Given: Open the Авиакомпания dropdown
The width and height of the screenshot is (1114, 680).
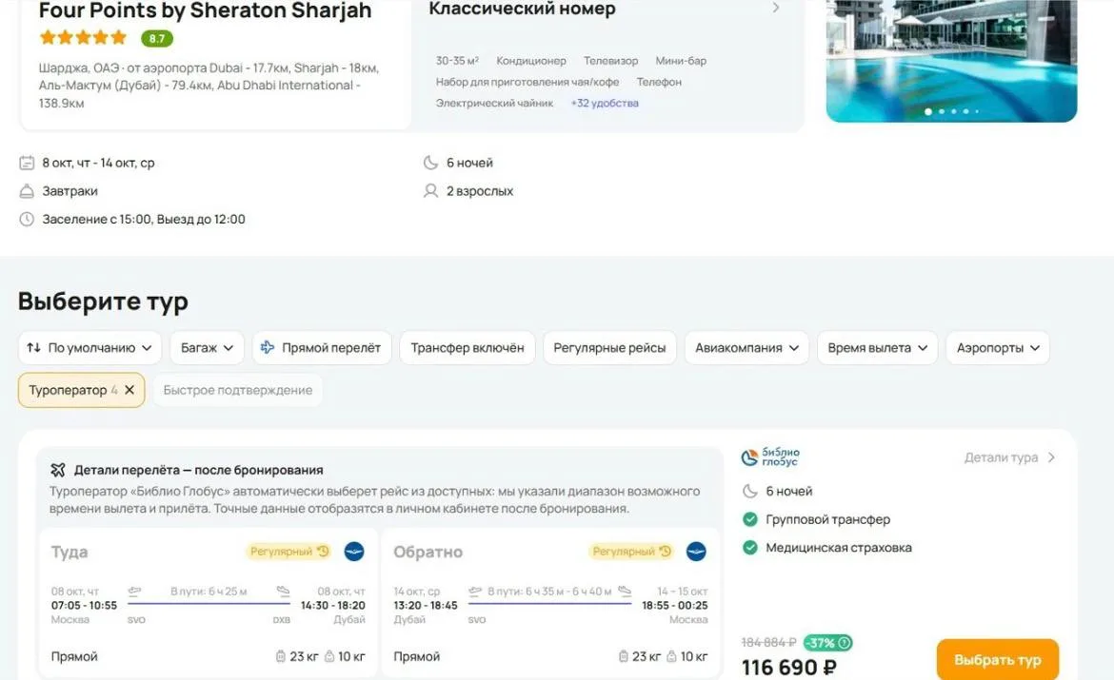Looking at the screenshot, I should (x=746, y=348).
